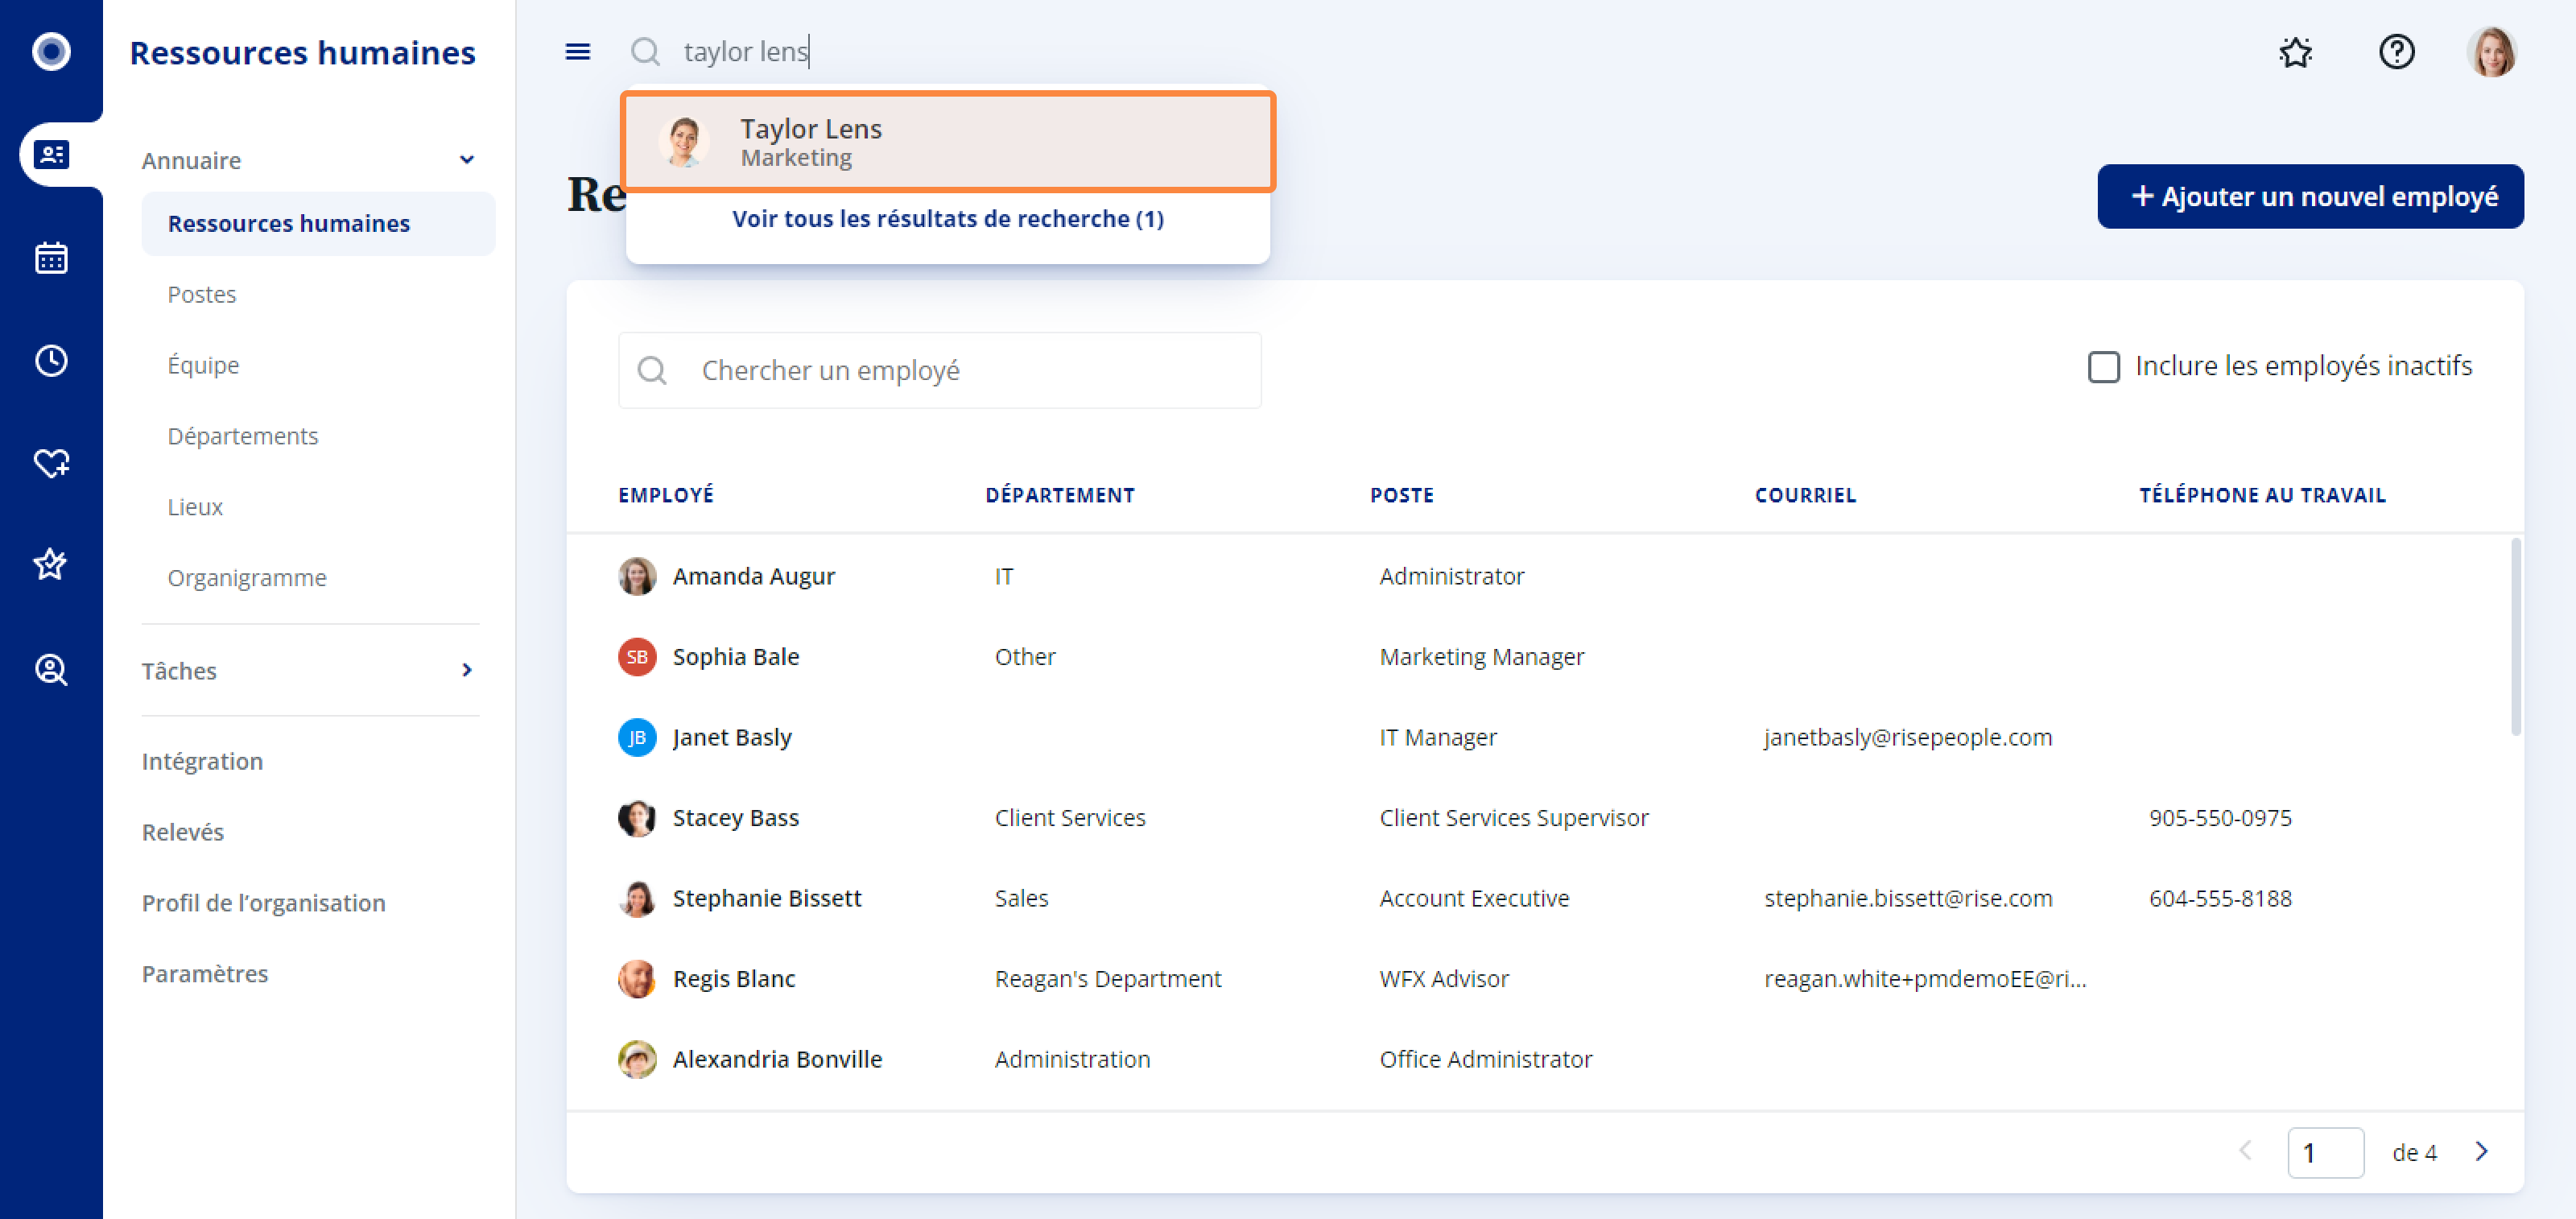Open the calendar sidebar icon
This screenshot has width=2576, height=1219.
pyautogui.click(x=51, y=258)
